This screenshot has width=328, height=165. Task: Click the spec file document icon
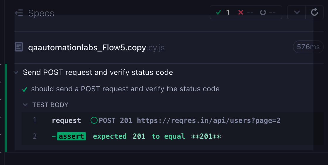[19, 47]
